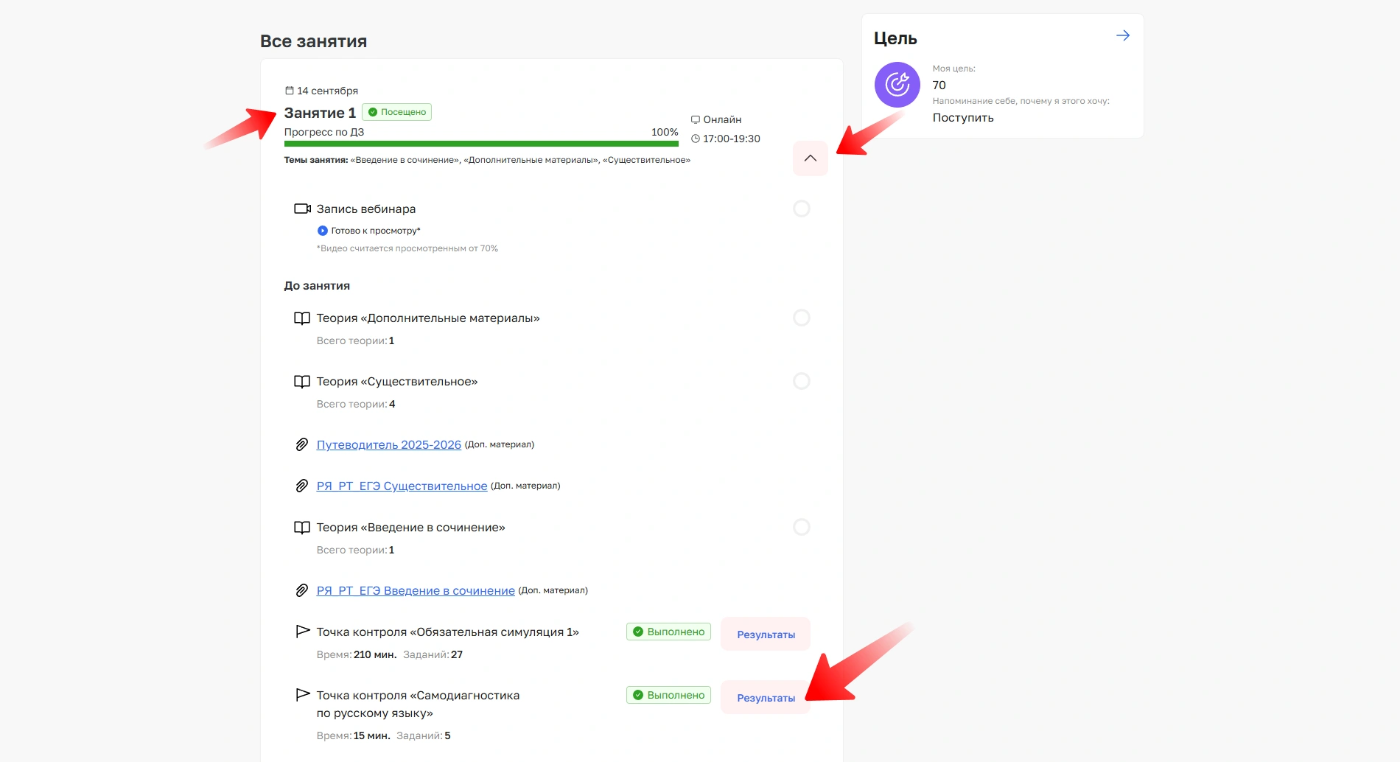Collapse Занятие 1 with the chevron

[810, 158]
